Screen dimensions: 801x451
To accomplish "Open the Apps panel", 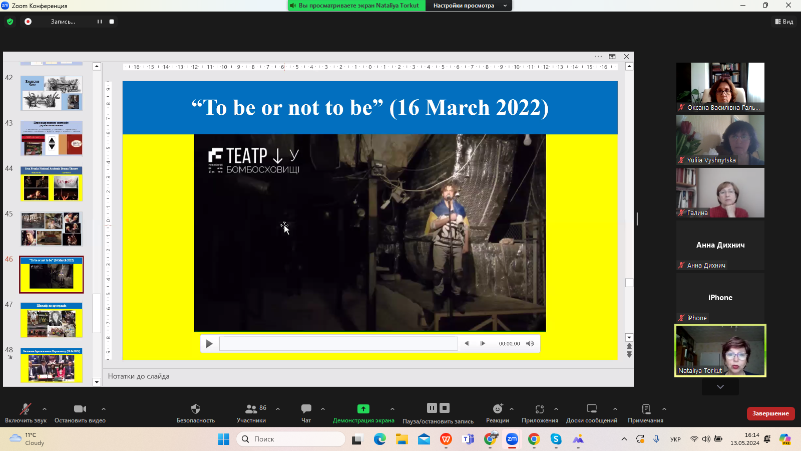I will click(x=539, y=409).
